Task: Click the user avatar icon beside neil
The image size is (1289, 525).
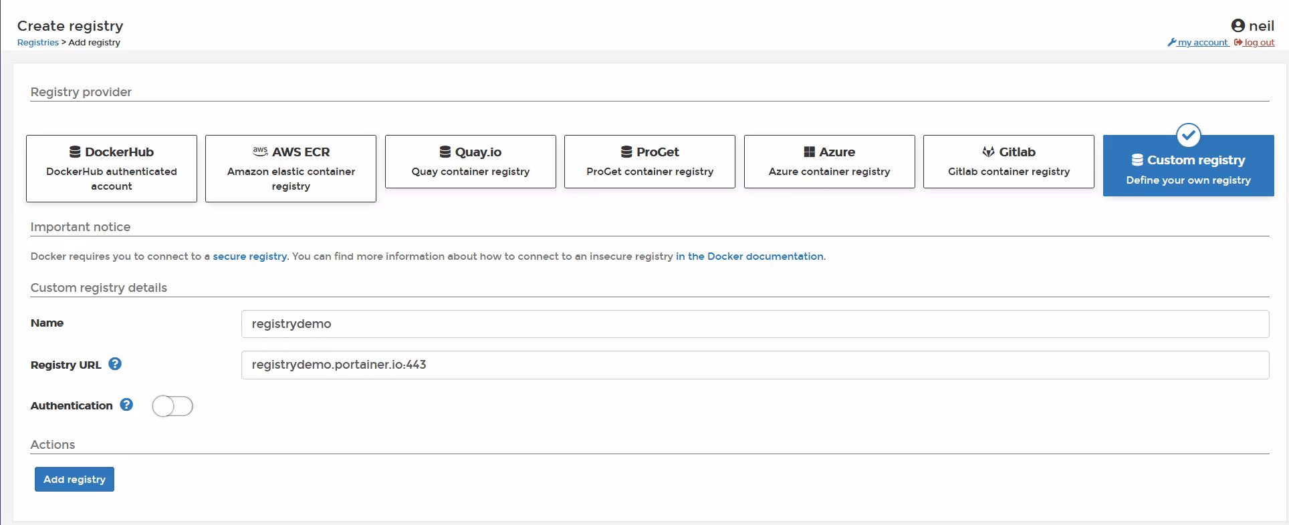Action: (1238, 25)
